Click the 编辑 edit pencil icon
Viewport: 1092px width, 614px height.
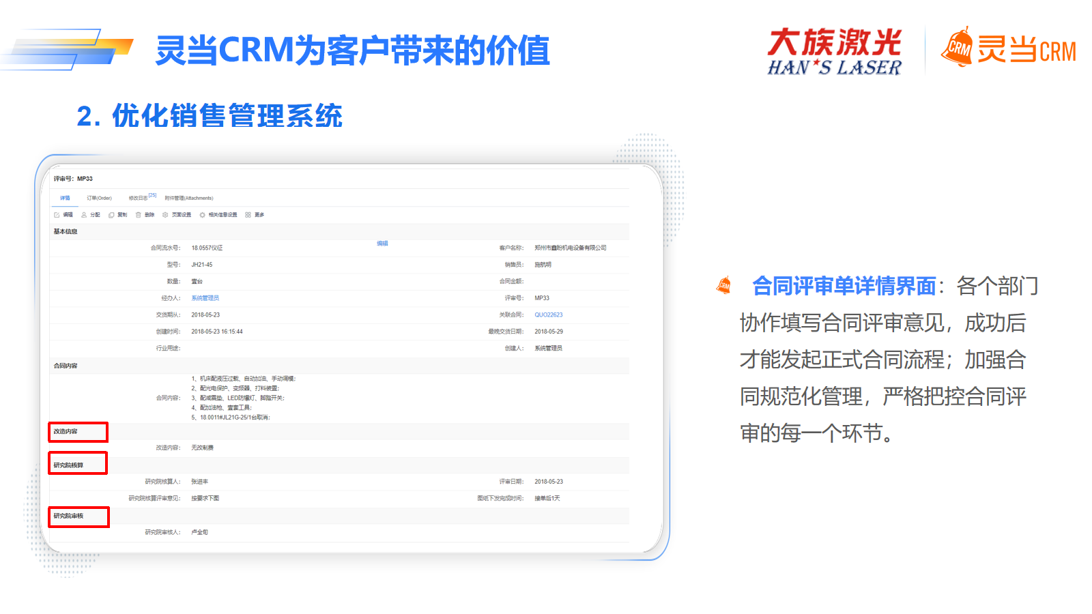click(57, 215)
